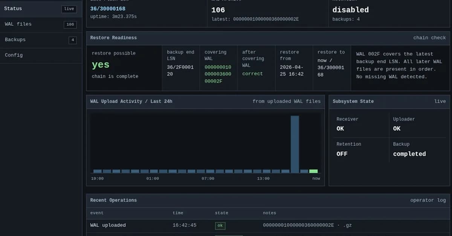The width and height of the screenshot is (452, 236).
Task: Open the chain check view
Action: point(429,38)
